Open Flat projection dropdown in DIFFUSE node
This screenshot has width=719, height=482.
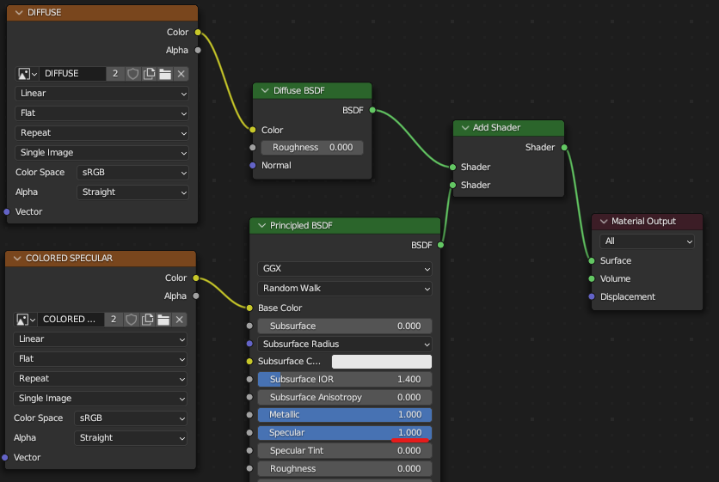101,113
